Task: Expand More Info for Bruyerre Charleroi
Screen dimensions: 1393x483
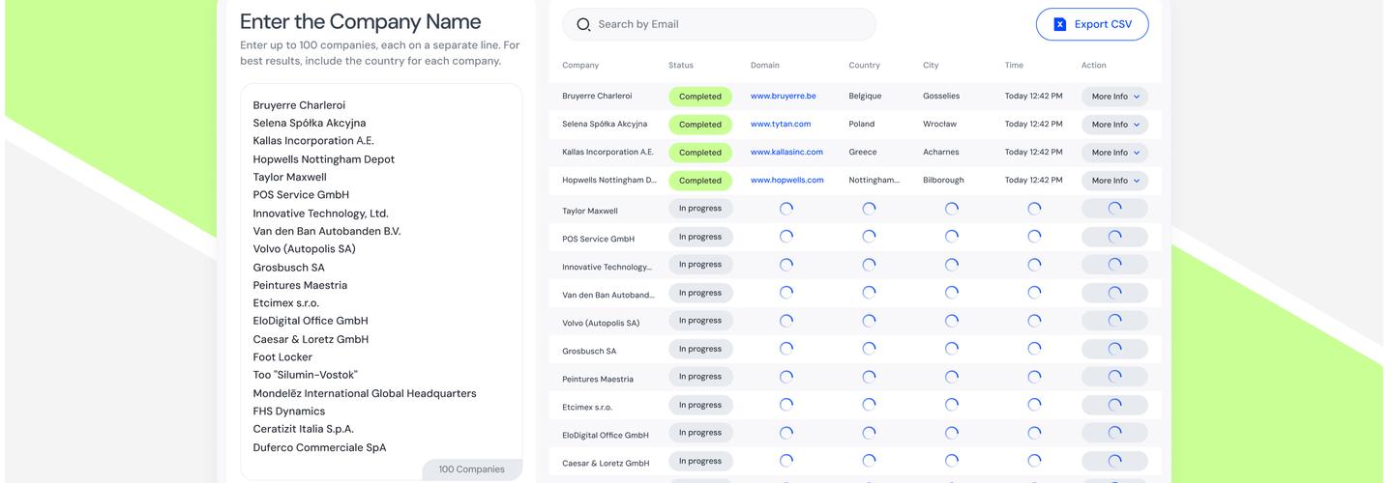Action: (1114, 97)
